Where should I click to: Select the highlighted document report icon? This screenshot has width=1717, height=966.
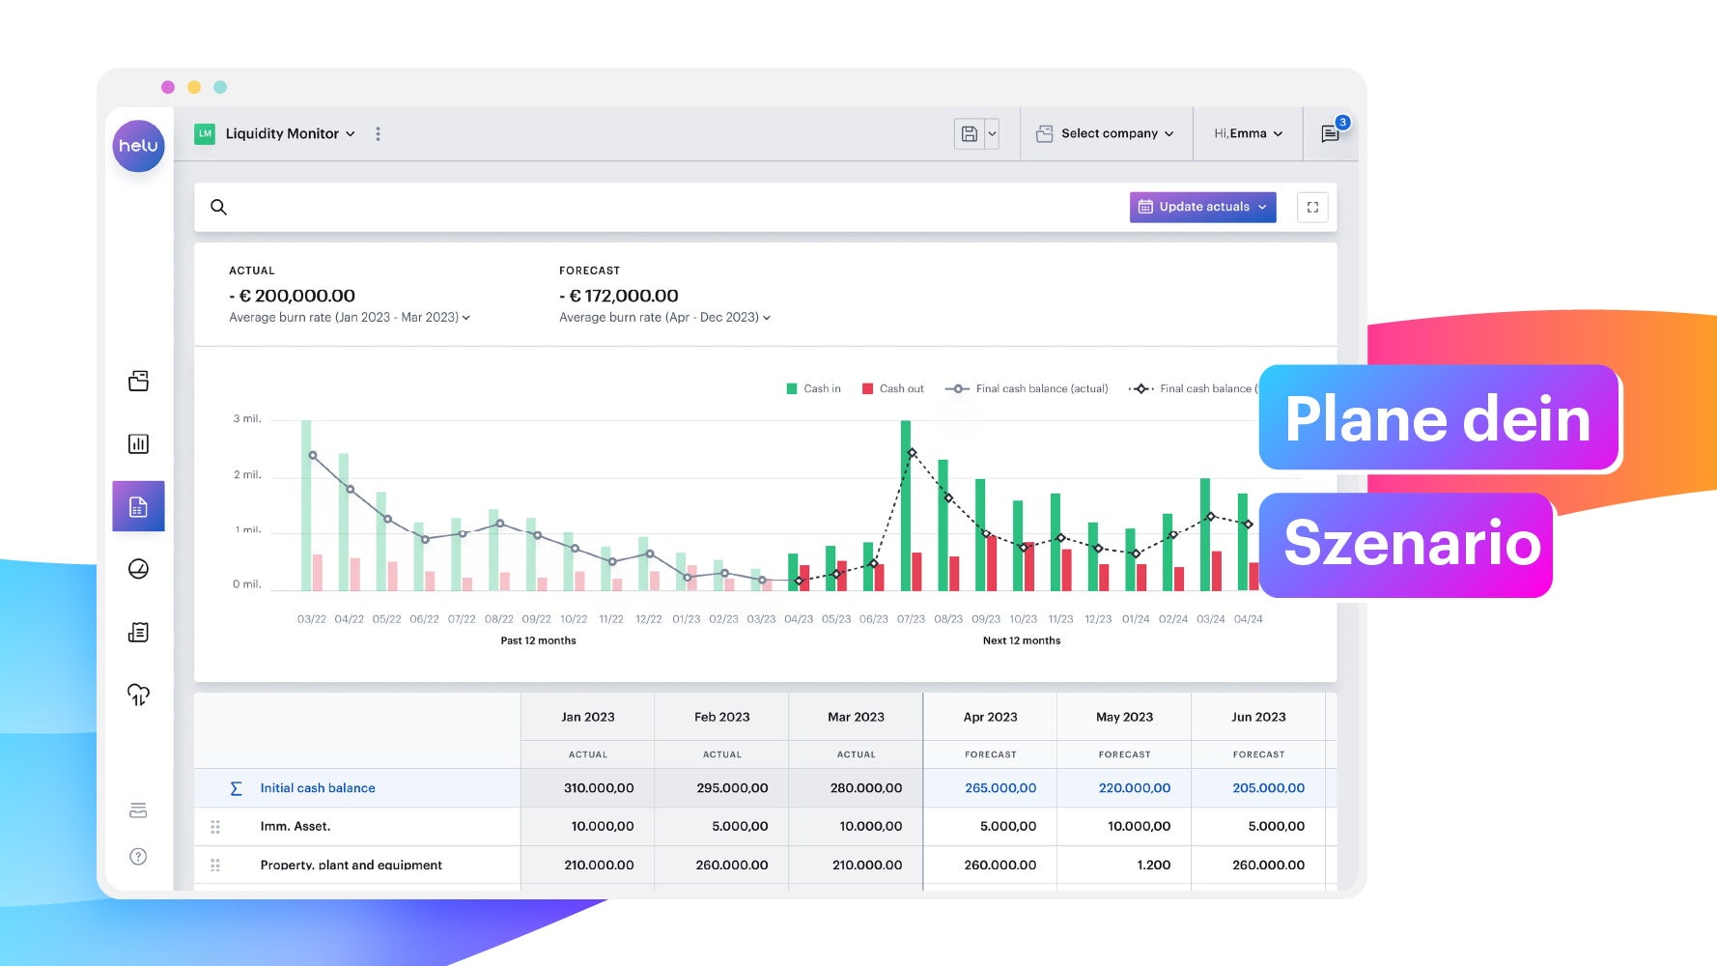(x=138, y=506)
